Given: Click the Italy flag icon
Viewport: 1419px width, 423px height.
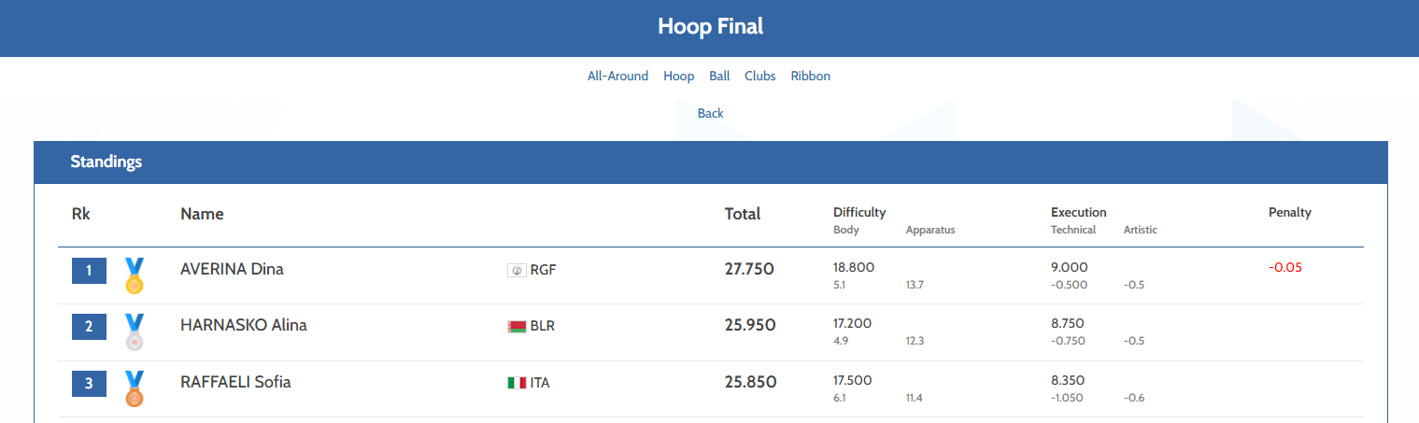Looking at the screenshot, I should pos(517,383).
